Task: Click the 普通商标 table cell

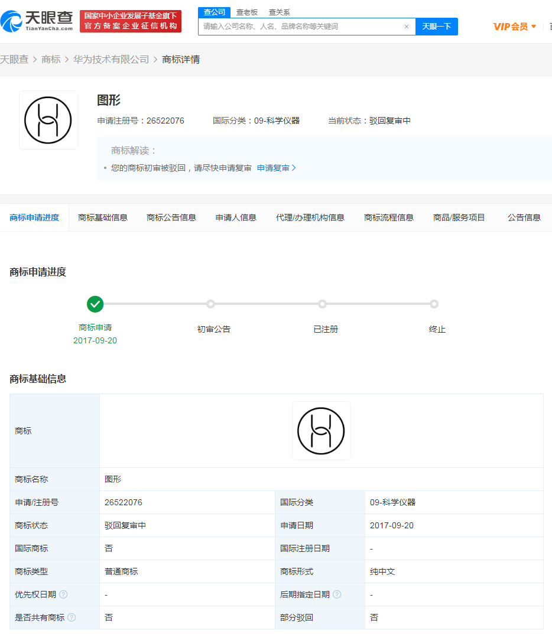Action: point(187,571)
